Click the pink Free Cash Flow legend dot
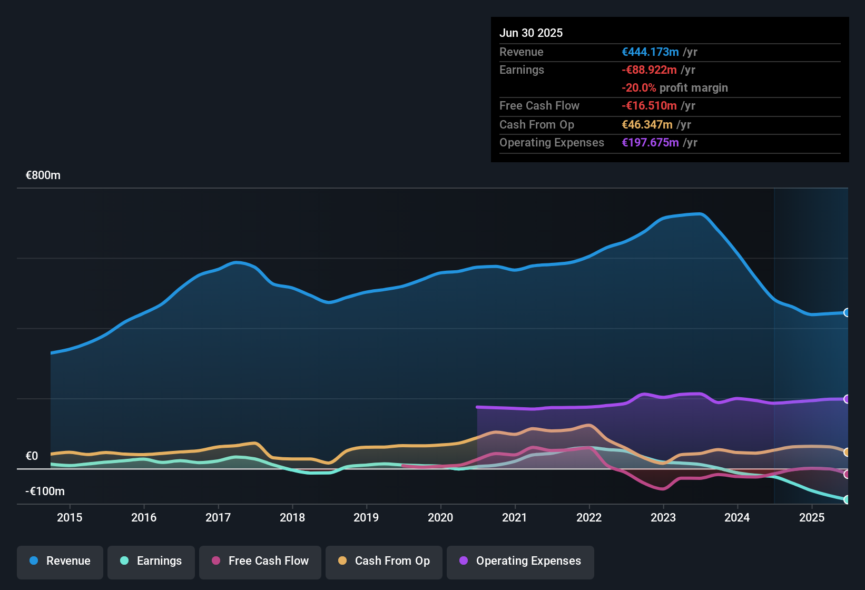Screen dimensions: 865x590 pos(216,560)
